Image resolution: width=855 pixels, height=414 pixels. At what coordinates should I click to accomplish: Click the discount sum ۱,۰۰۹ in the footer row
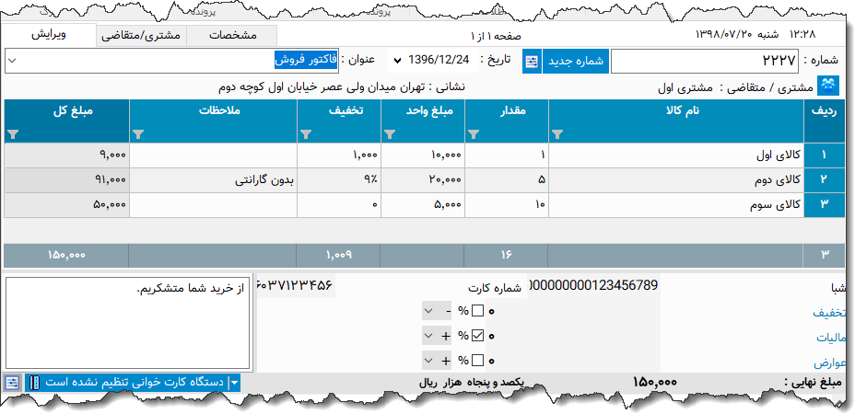(x=339, y=255)
